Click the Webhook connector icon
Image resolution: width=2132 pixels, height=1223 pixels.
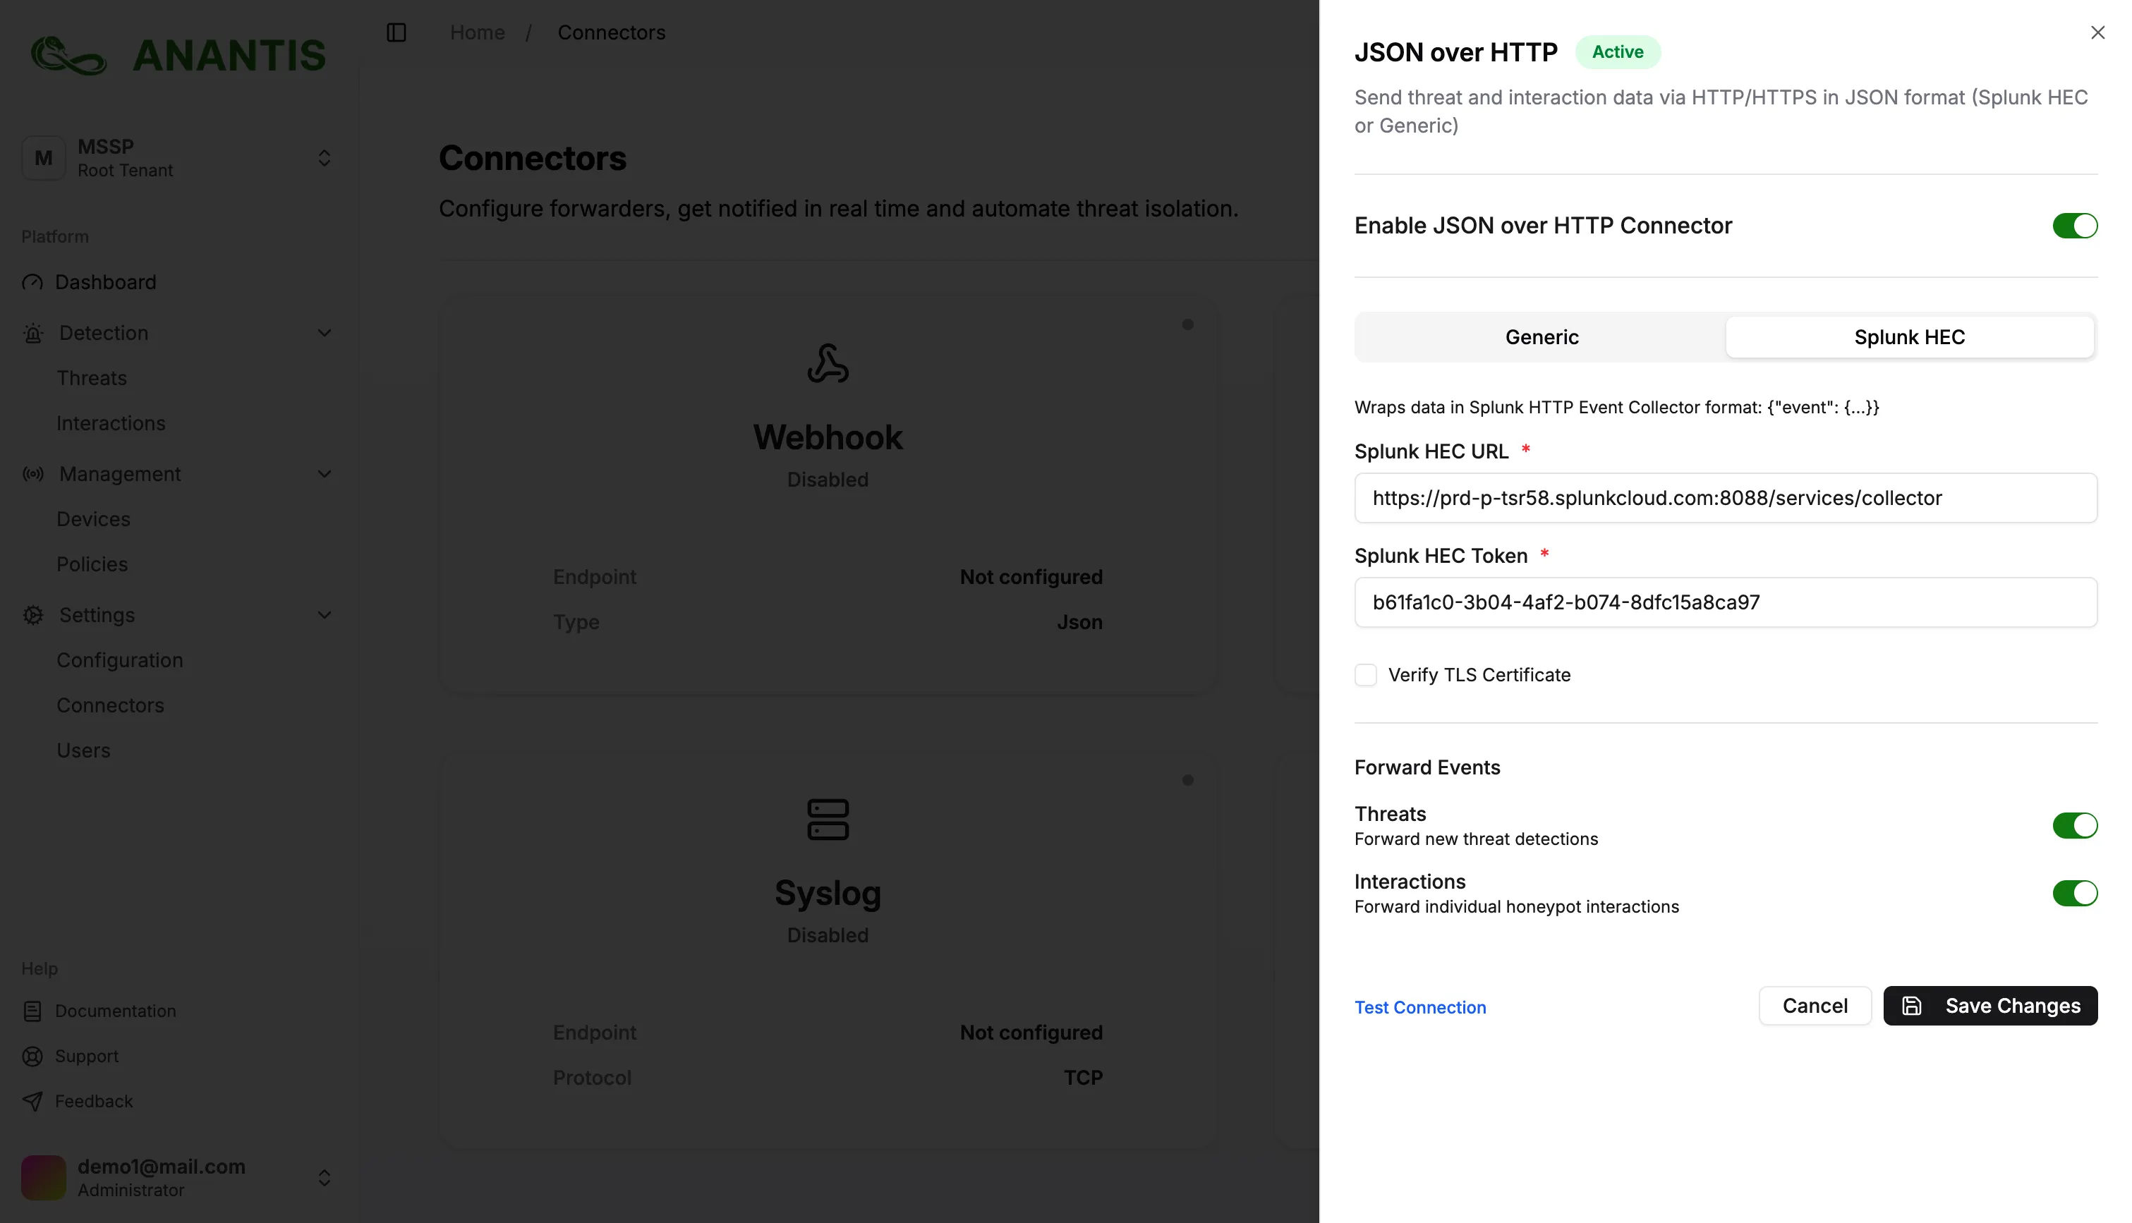pyautogui.click(x=828, y=363)
